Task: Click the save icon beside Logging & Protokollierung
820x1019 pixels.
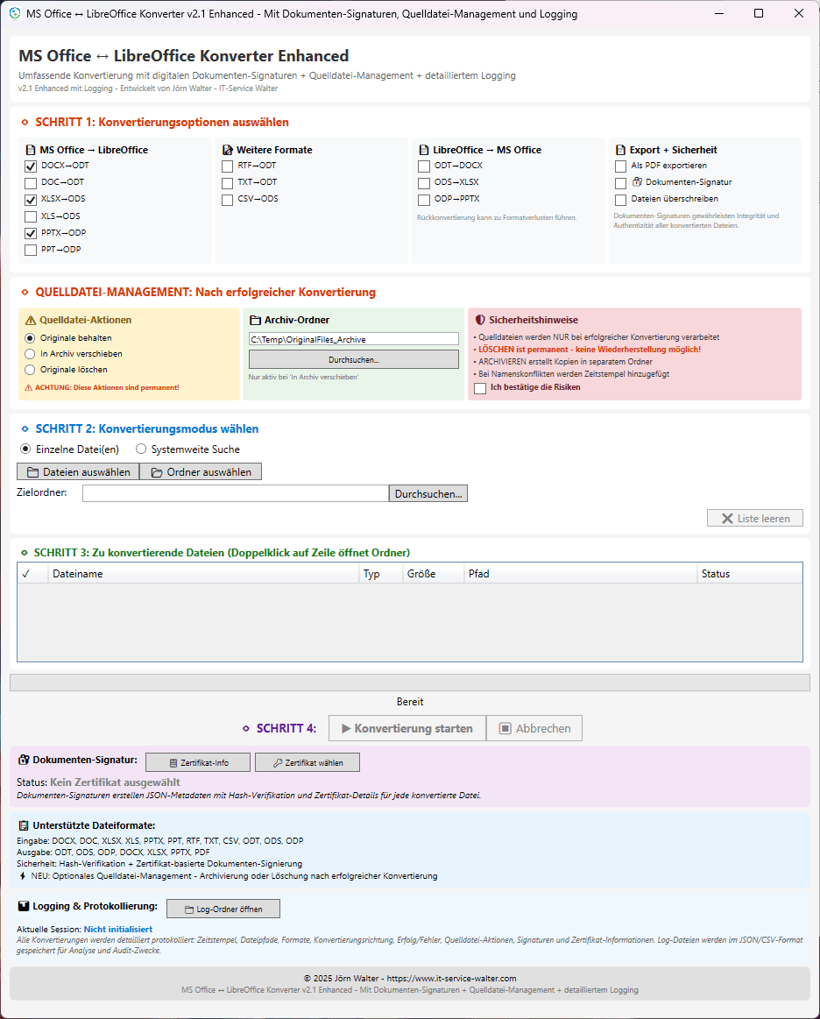Action: coord(24,906)
